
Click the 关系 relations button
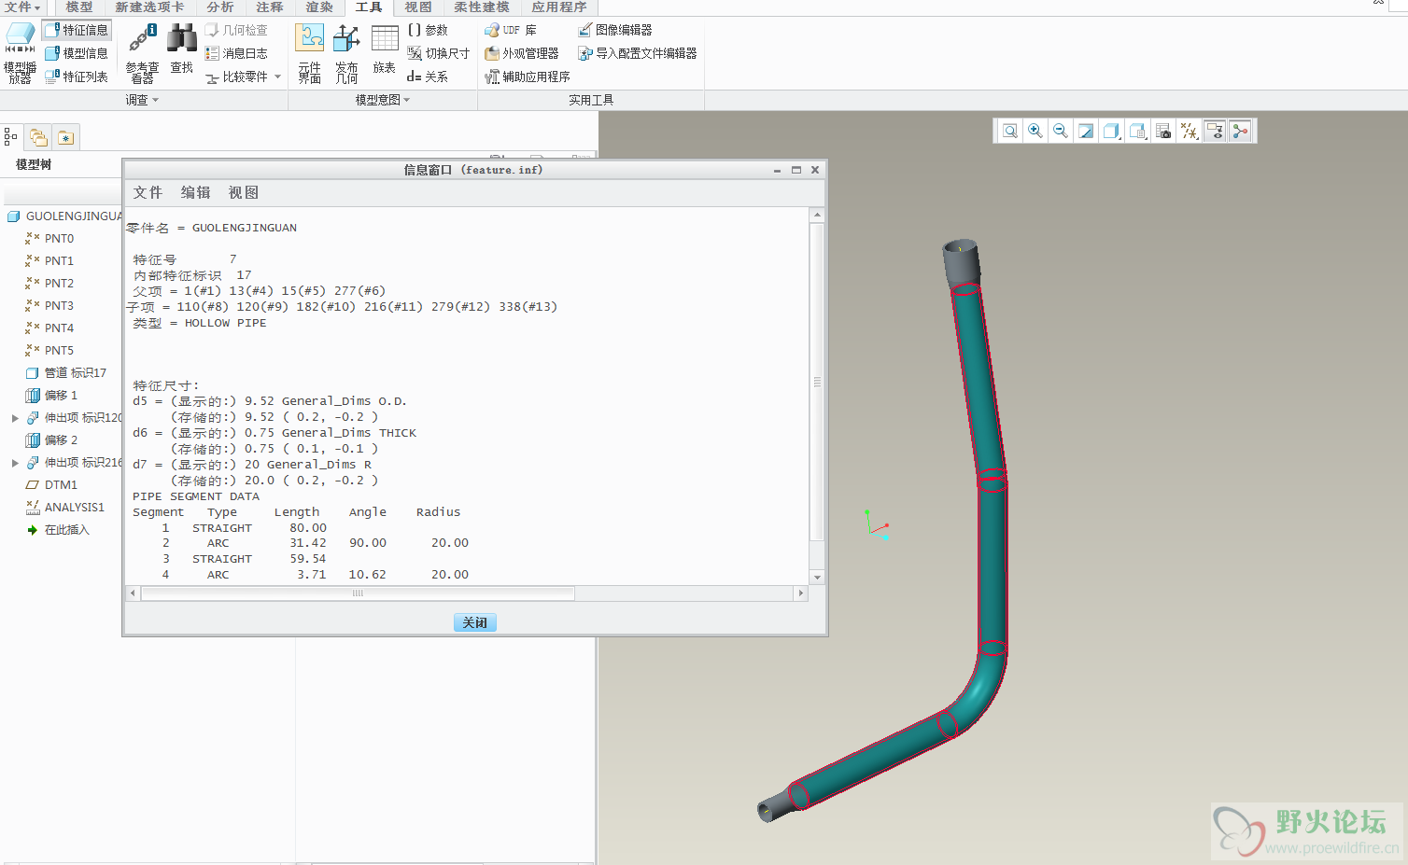(428, 77)
